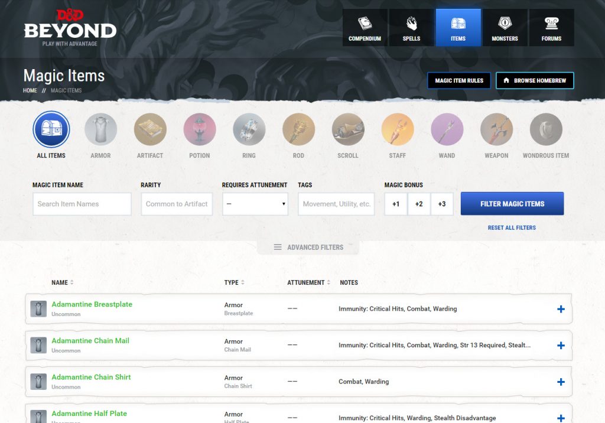The image size is (605, 423).
Task: Open the Requires Attunement dropdown
Action: coord(255,204)
